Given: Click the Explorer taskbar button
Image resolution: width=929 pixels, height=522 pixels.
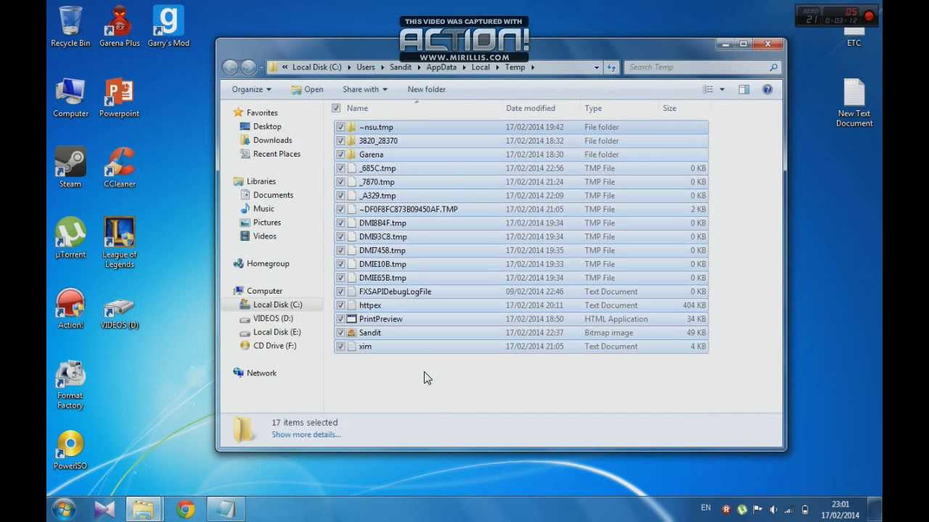Looking at the screenshot, I should point(144,510).
